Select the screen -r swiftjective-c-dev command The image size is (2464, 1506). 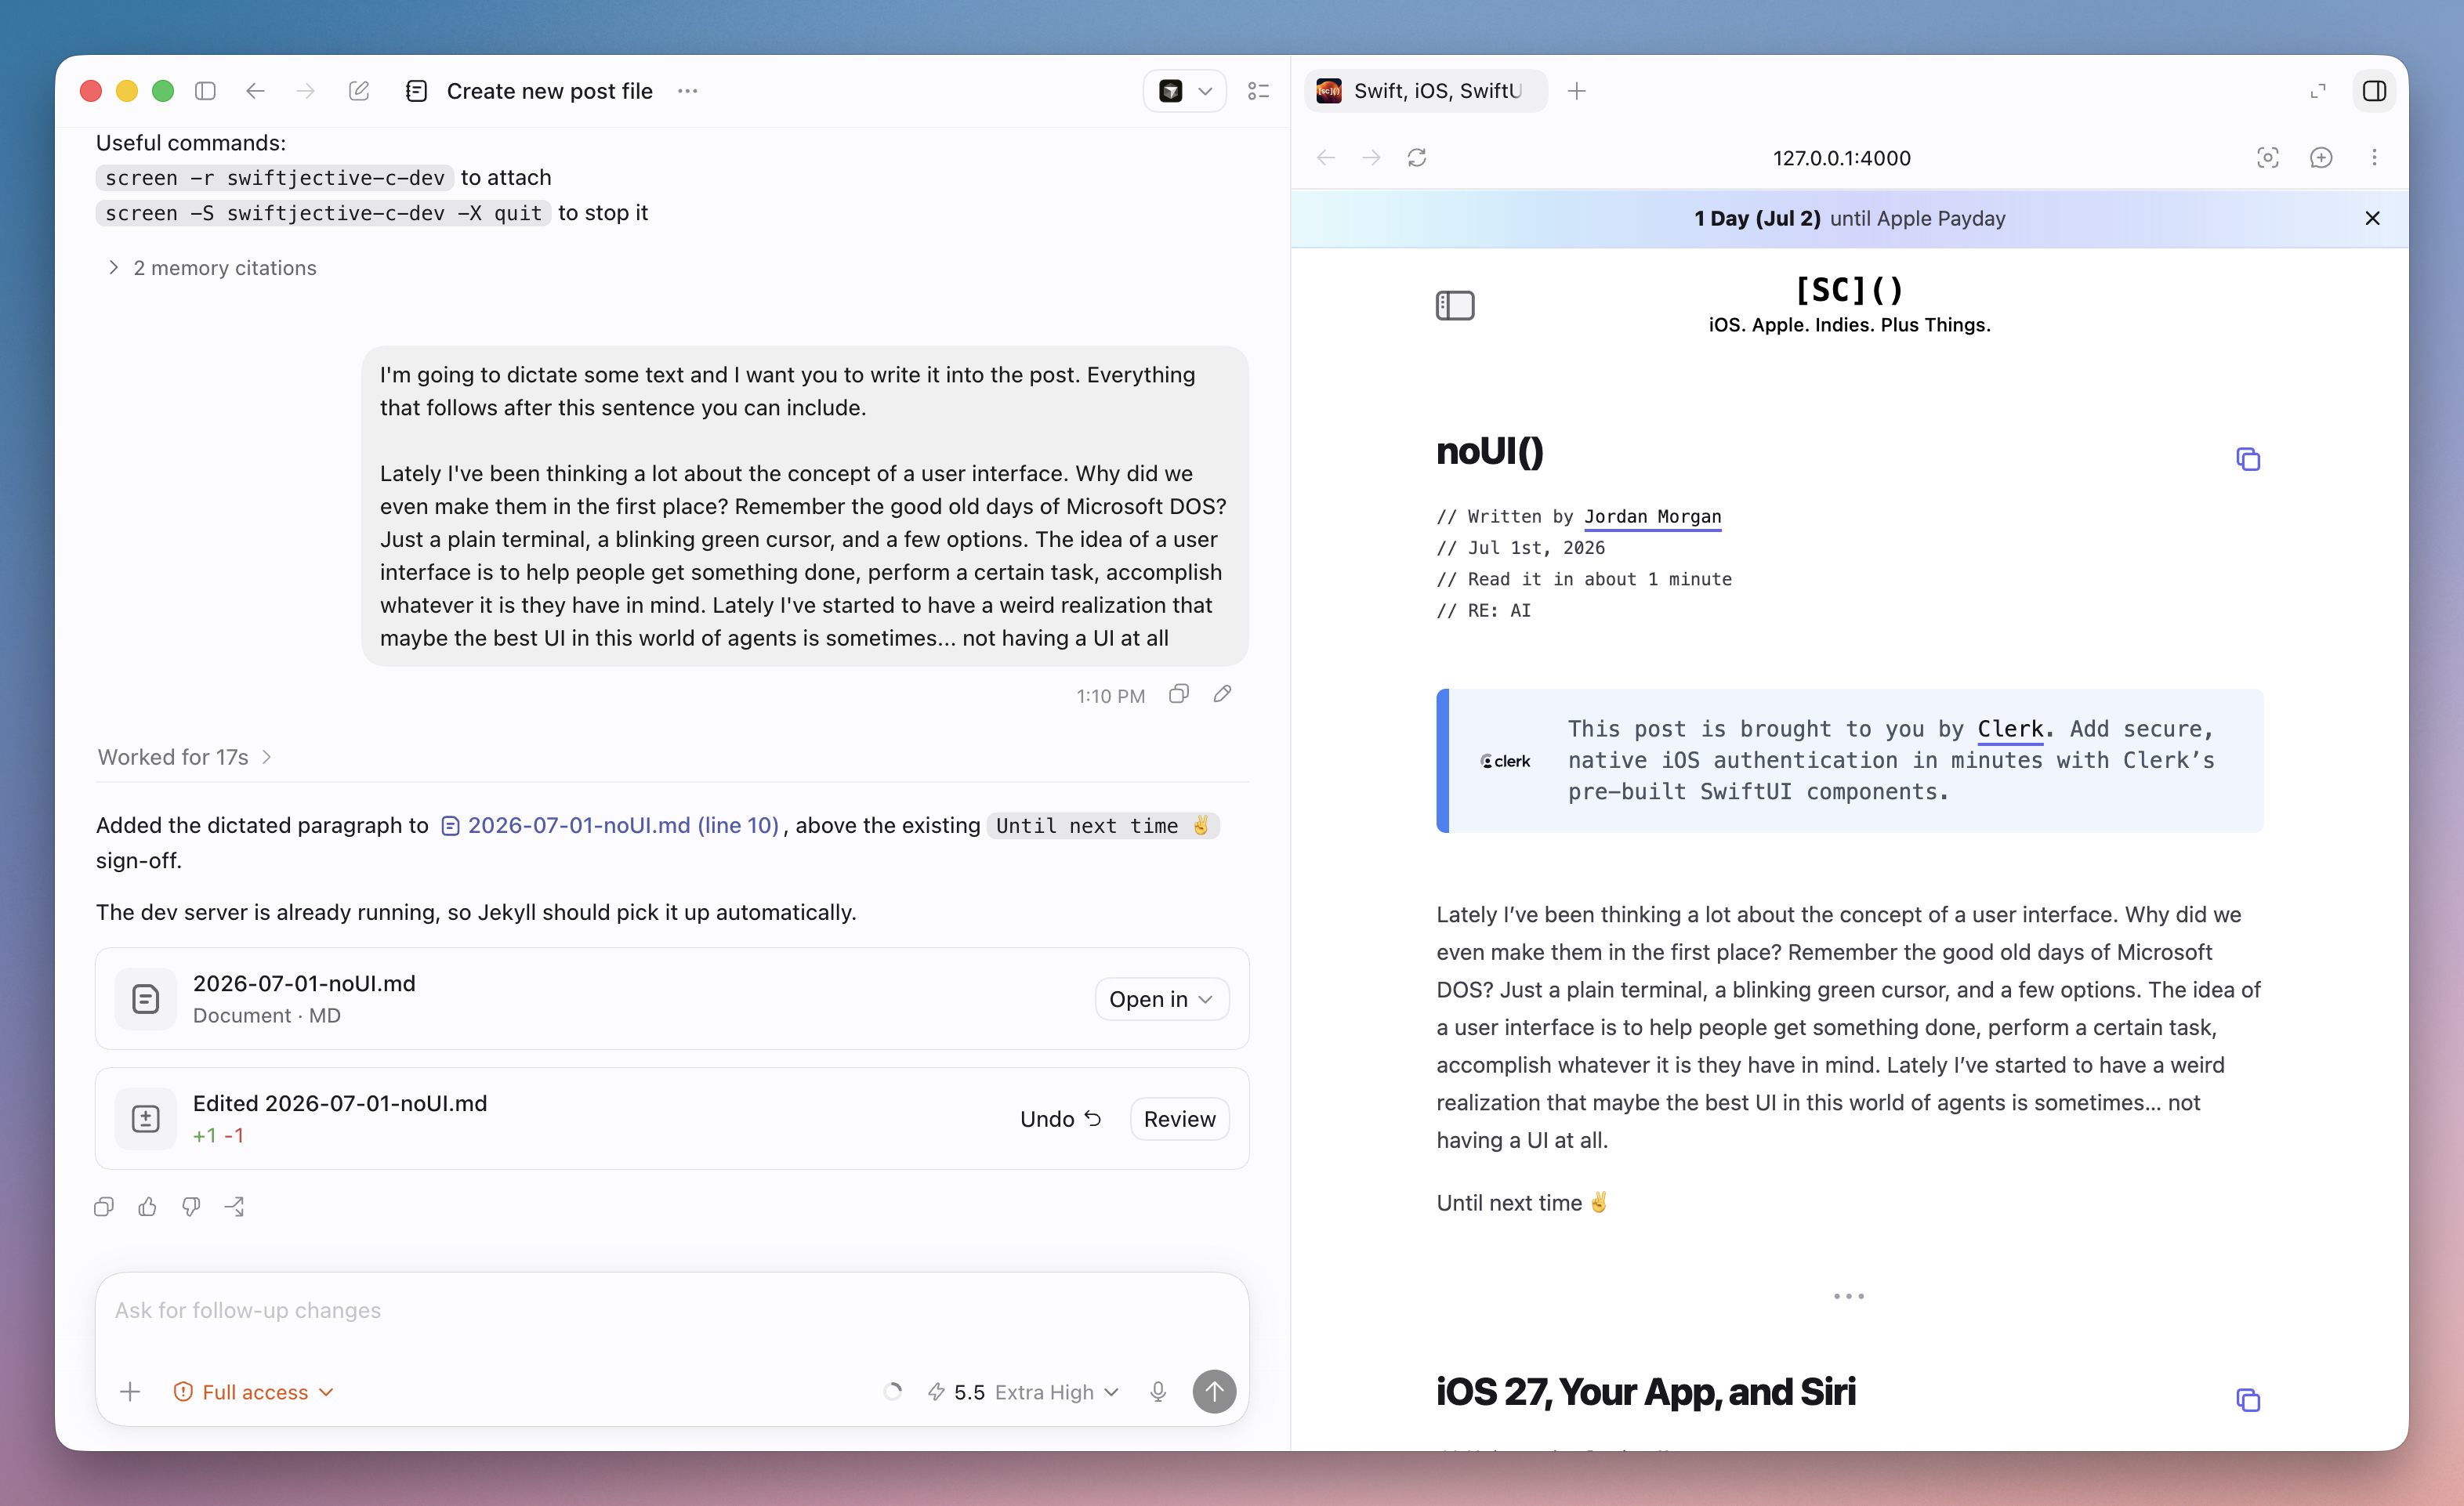pyautogui.click(x=275, y=178)
